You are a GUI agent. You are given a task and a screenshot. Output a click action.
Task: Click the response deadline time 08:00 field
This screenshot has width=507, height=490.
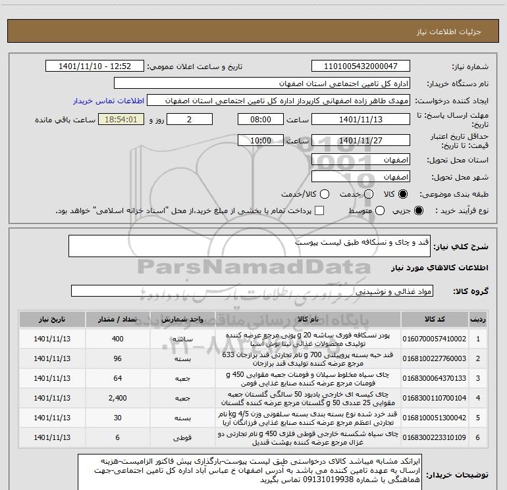(x=261, y=119)
